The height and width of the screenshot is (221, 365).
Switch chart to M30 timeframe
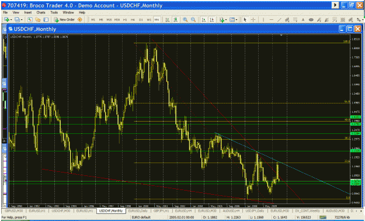[117, 20]
